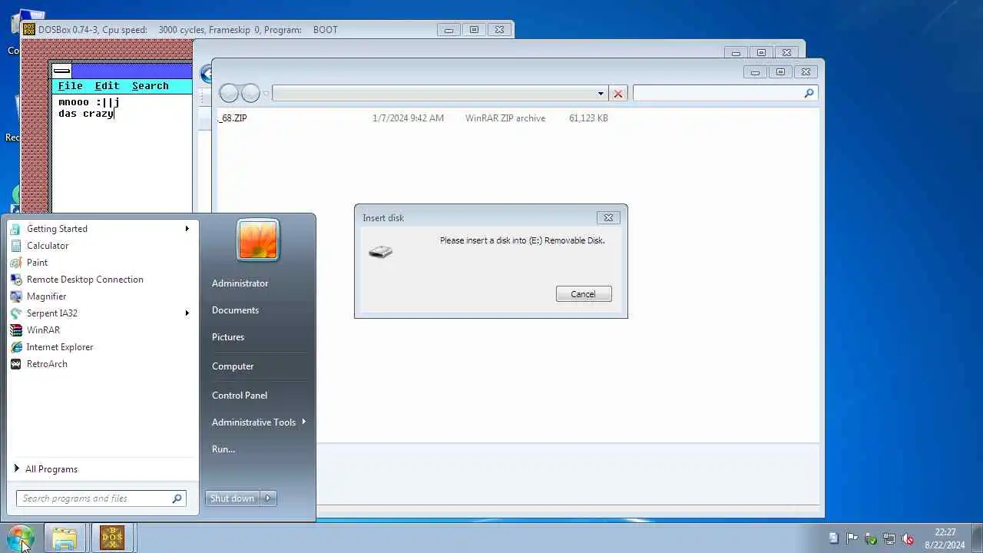Close the Insert disk dialog
This screenshot has width=983, height=553.
(x=608, y=217)
